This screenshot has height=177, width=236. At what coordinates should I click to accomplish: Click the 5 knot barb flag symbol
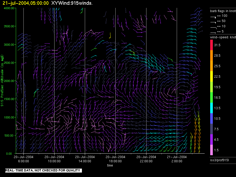[213, 33]
